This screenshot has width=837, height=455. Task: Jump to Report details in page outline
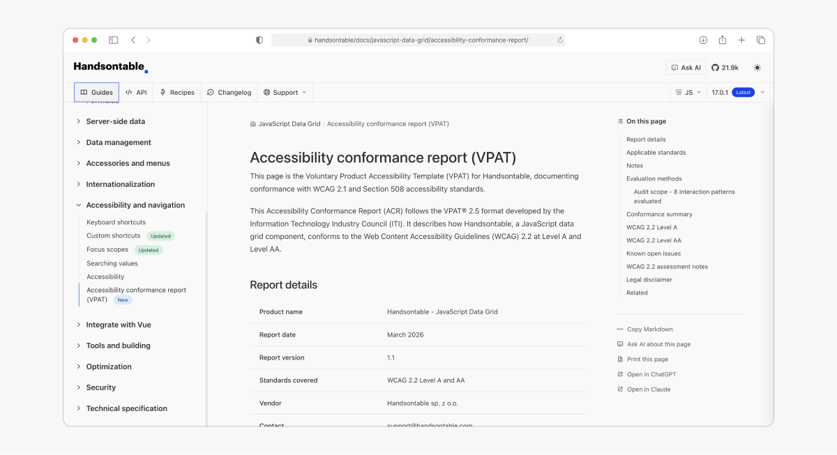646,139
